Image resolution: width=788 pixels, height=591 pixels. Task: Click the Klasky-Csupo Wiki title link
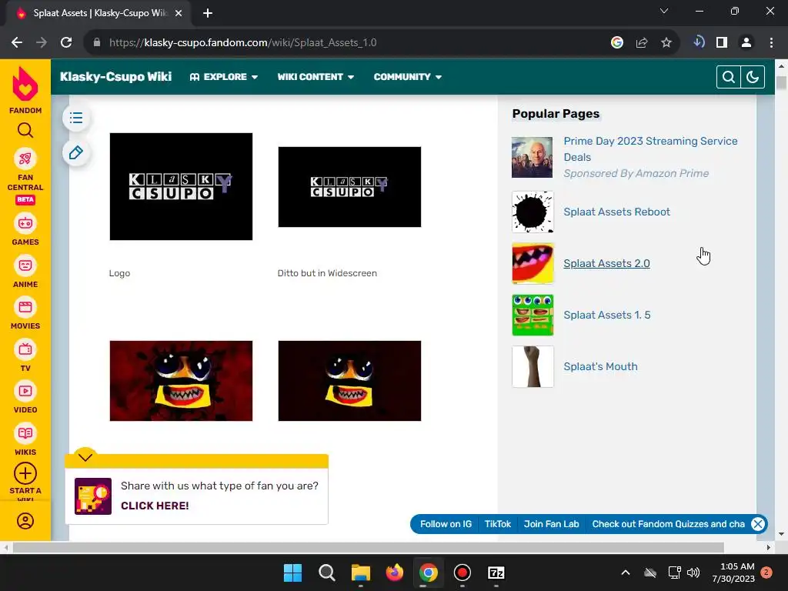(x=115, y=77)
